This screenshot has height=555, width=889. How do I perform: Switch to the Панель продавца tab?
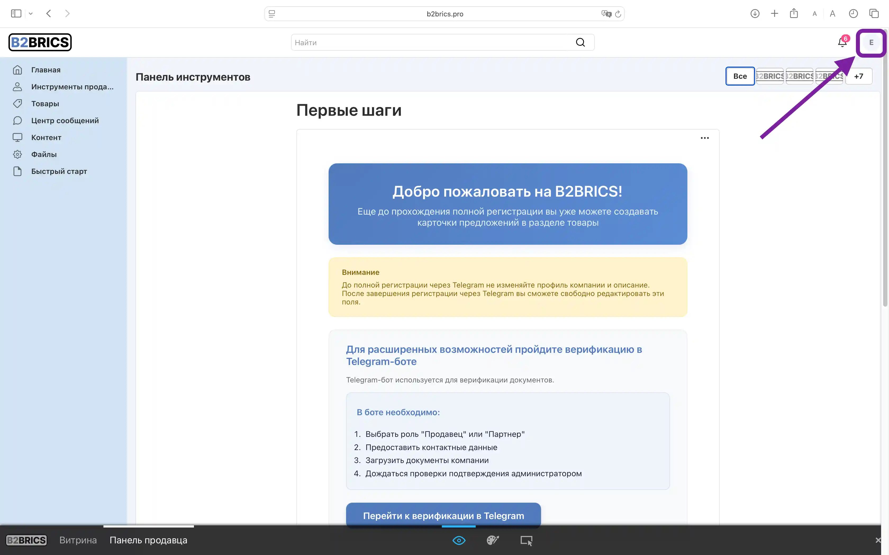[148, 540]
